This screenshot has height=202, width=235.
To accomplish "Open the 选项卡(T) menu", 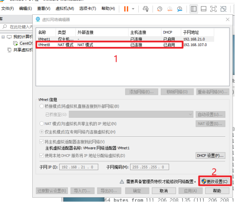I will point(87,8).
